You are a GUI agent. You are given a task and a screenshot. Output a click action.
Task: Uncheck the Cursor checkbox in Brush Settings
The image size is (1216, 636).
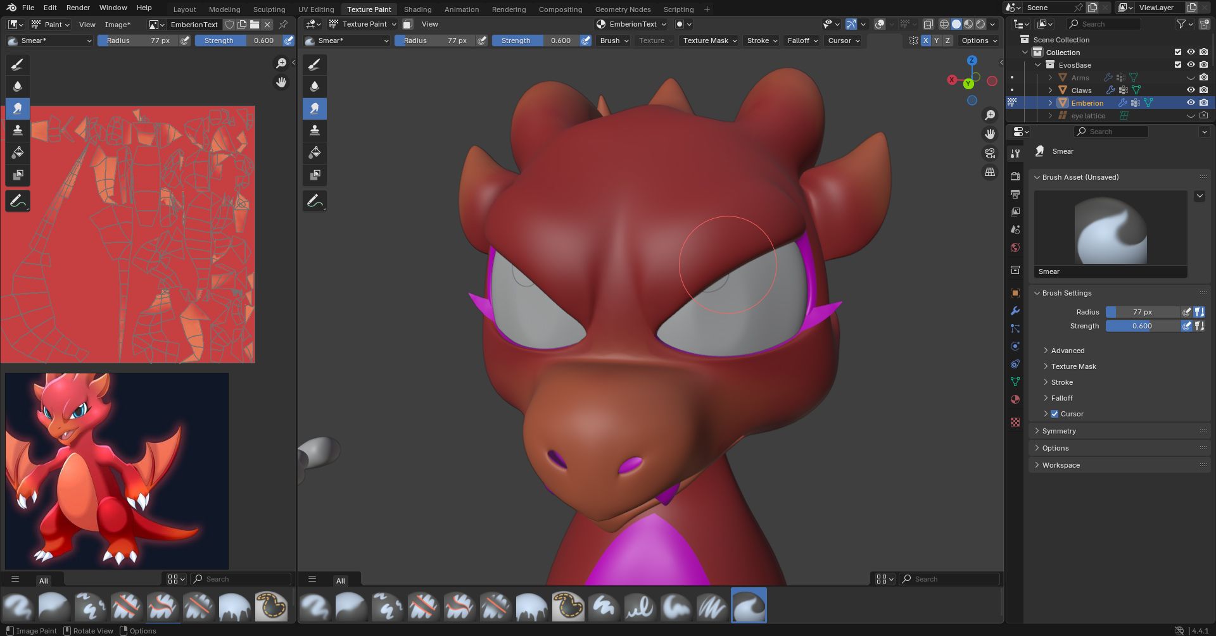point(1054,414)
